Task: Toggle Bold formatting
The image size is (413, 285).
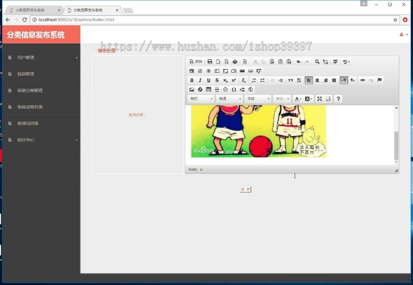Action: 192,81
